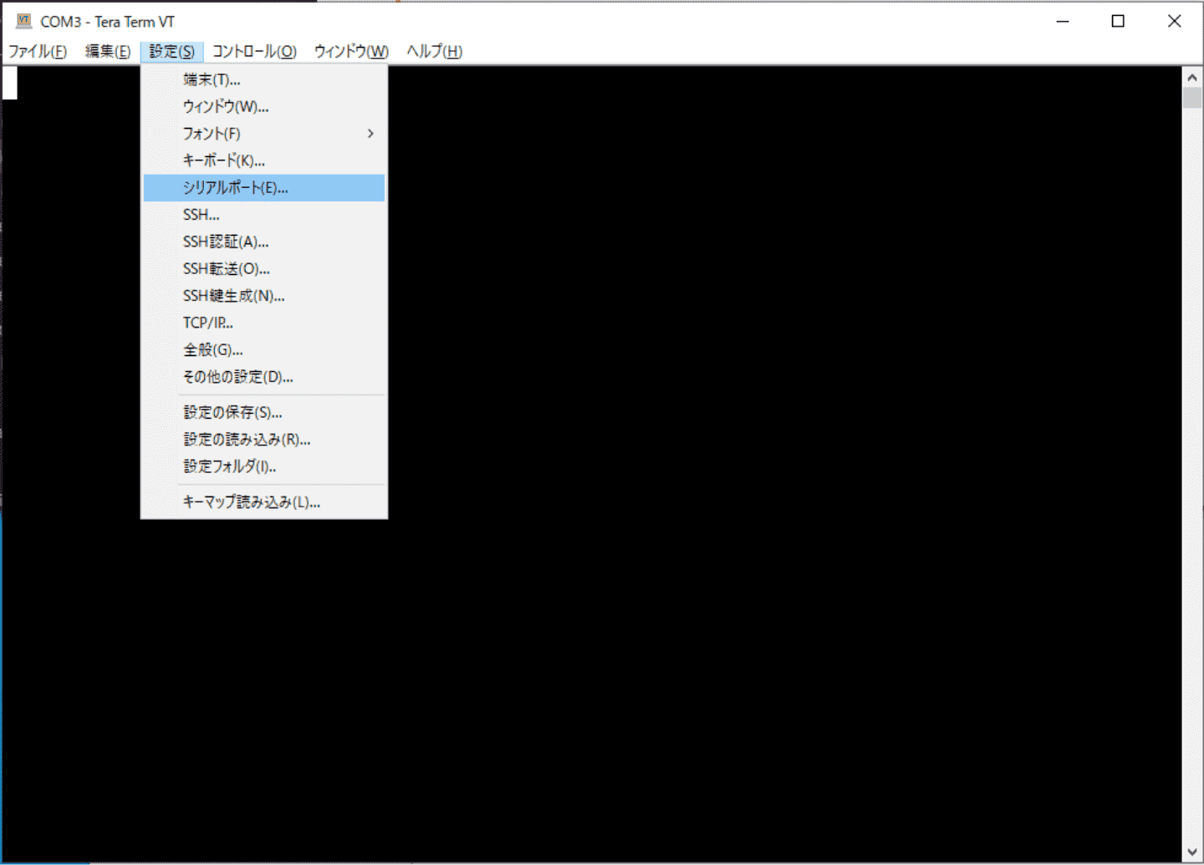Click 設定の保存(S)... to save setup
The image size is (1204, 865).
click(232, 412)
